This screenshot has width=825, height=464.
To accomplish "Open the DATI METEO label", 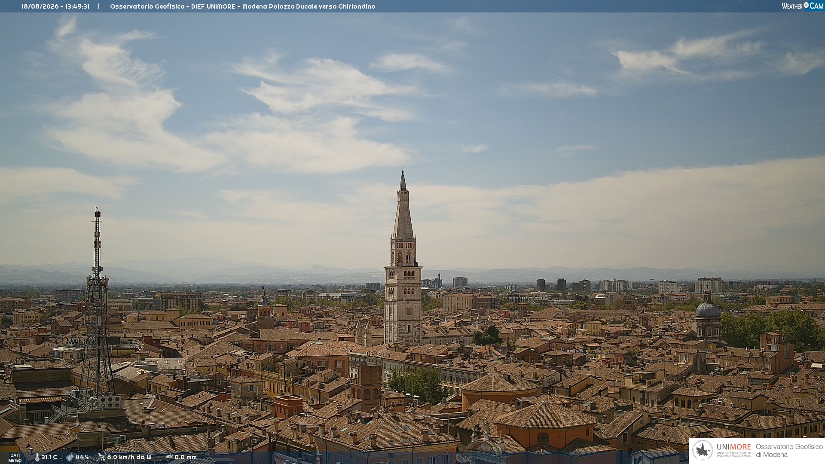I will 15,458.
